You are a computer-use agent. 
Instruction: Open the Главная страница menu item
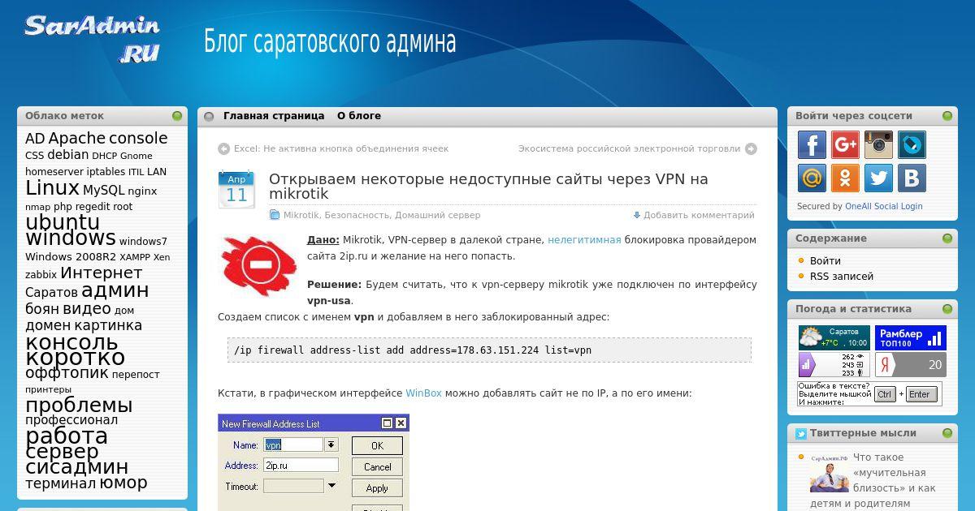pos(274,116)
